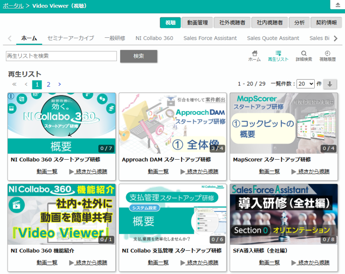Play icon for SFA導入研修（全社編）

tap(293, 263)
